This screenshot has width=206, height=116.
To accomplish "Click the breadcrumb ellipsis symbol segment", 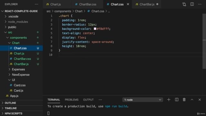I will (109, 12).
